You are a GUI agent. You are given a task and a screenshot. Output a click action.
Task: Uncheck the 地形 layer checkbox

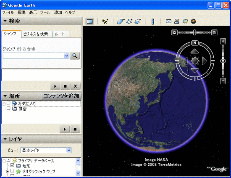(x=12, y=165)
